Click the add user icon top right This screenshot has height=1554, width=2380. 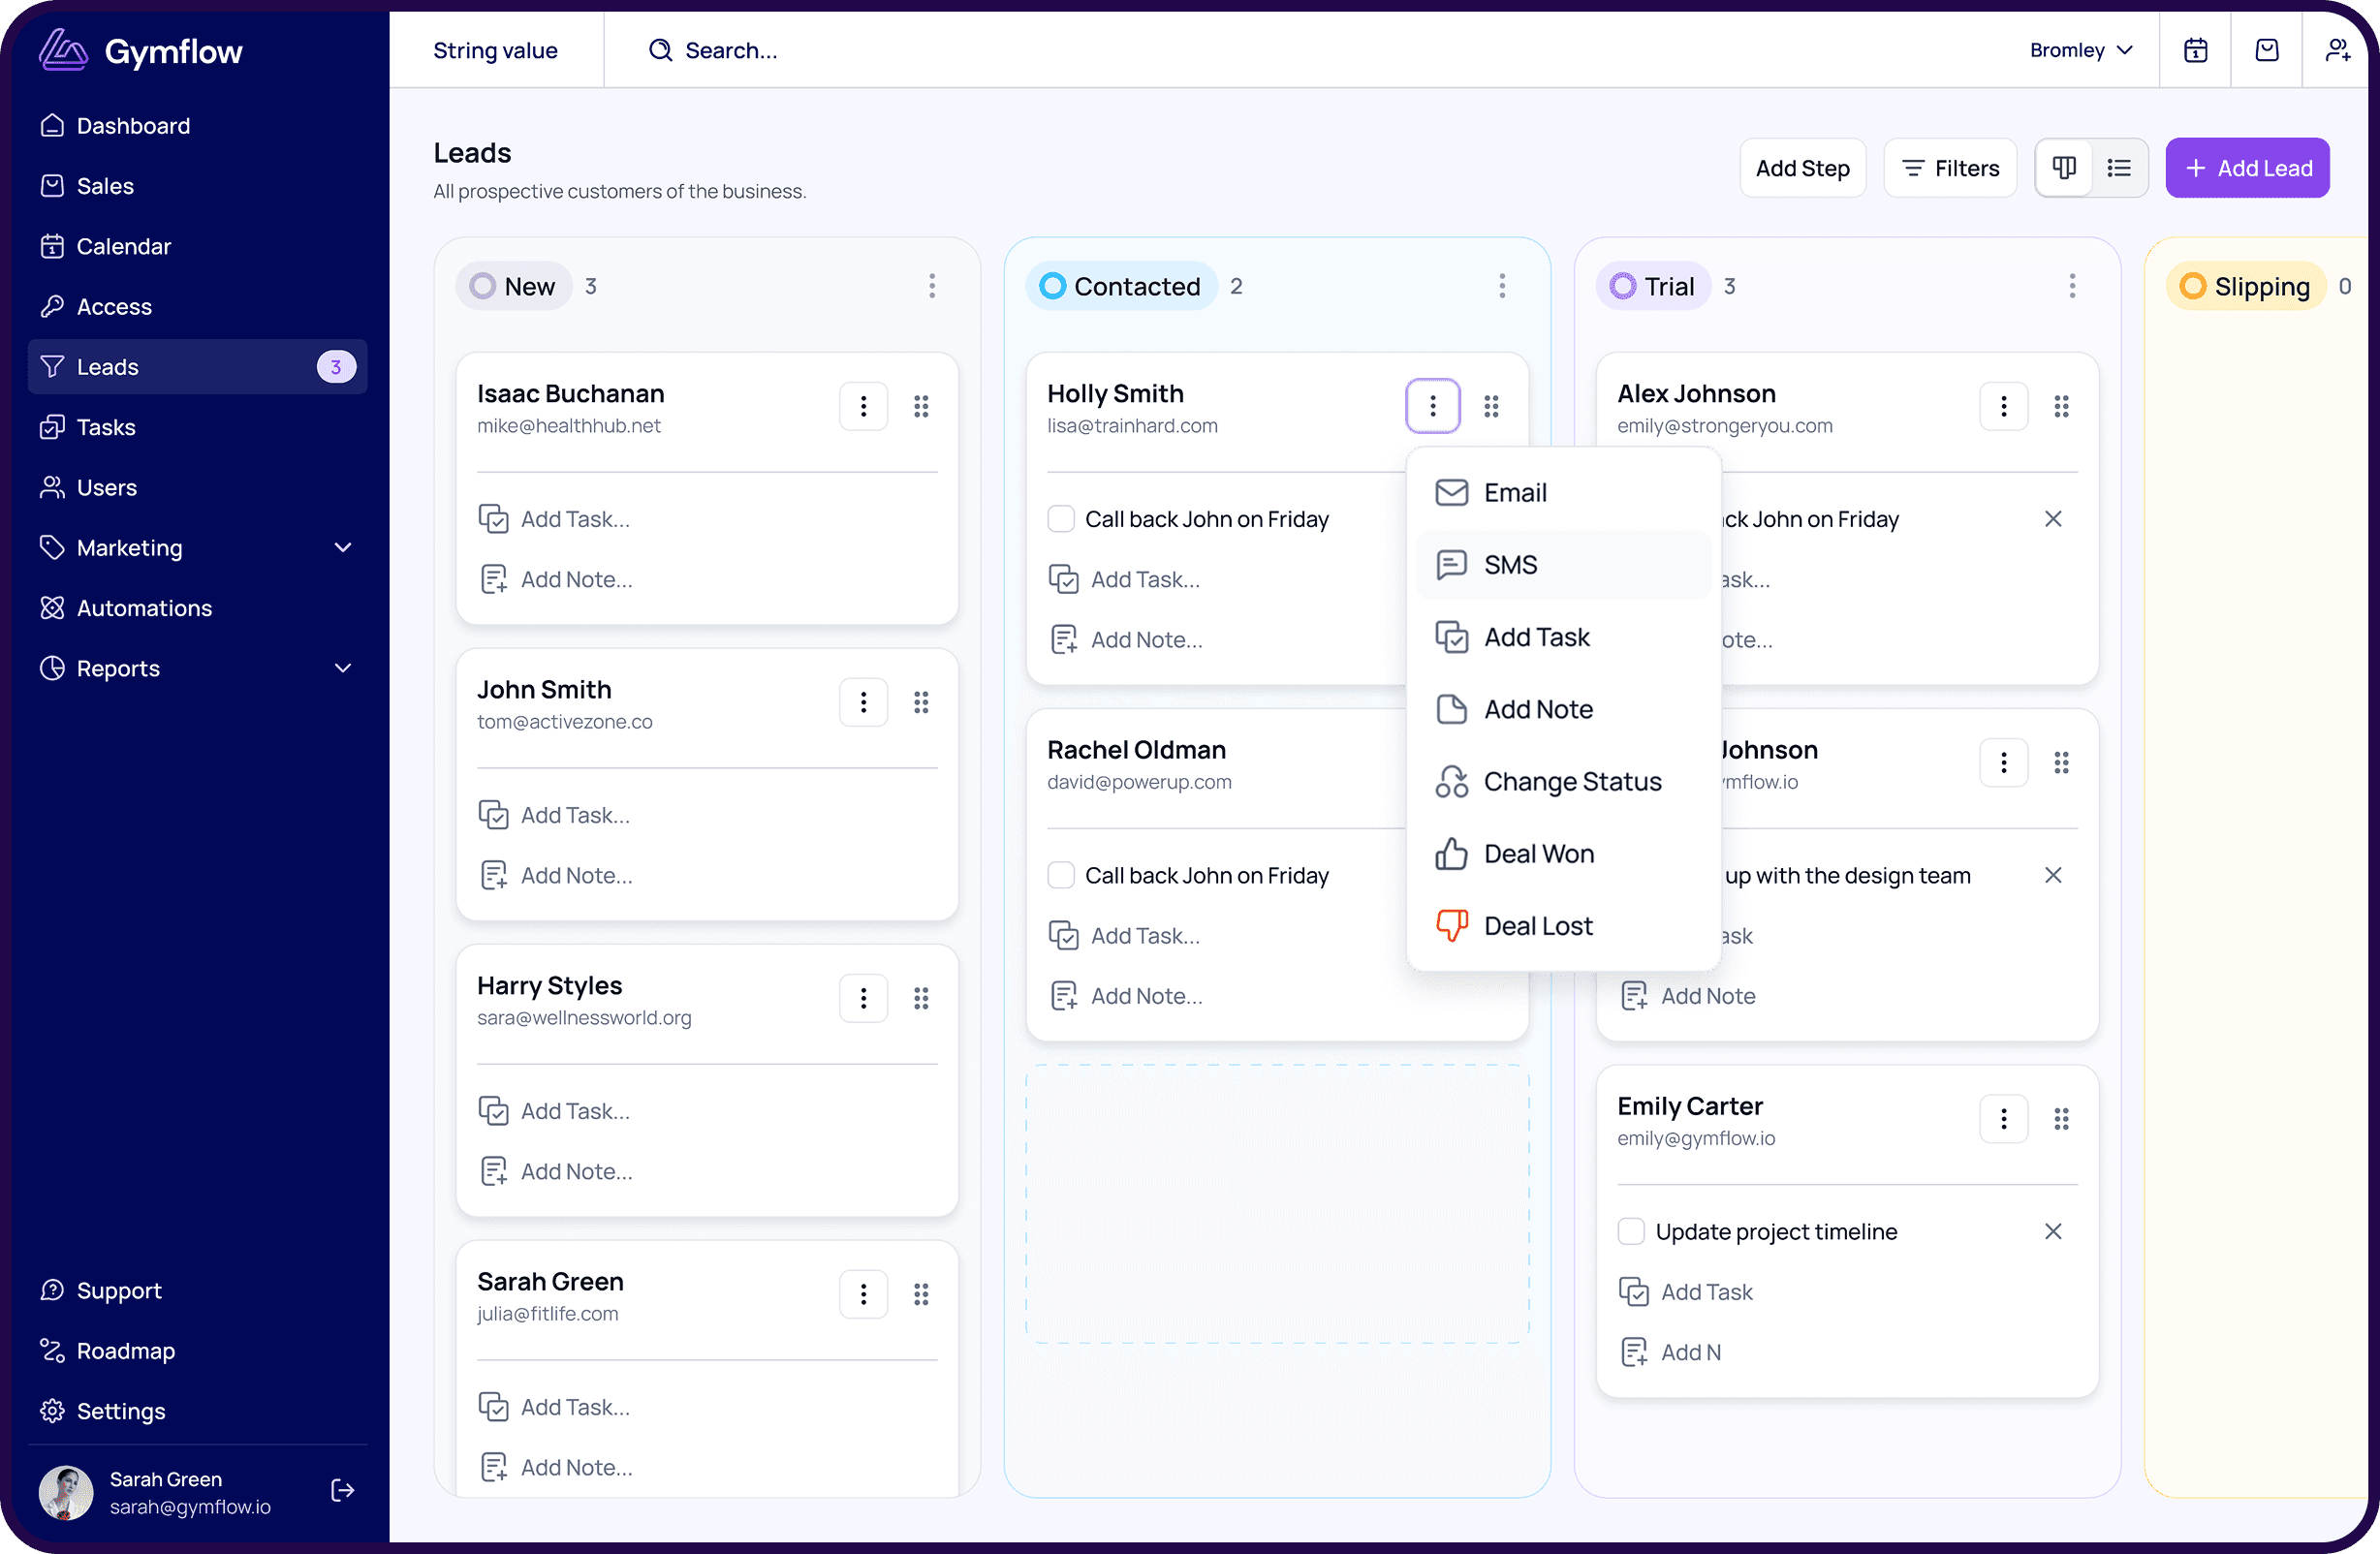[2337, 50]
